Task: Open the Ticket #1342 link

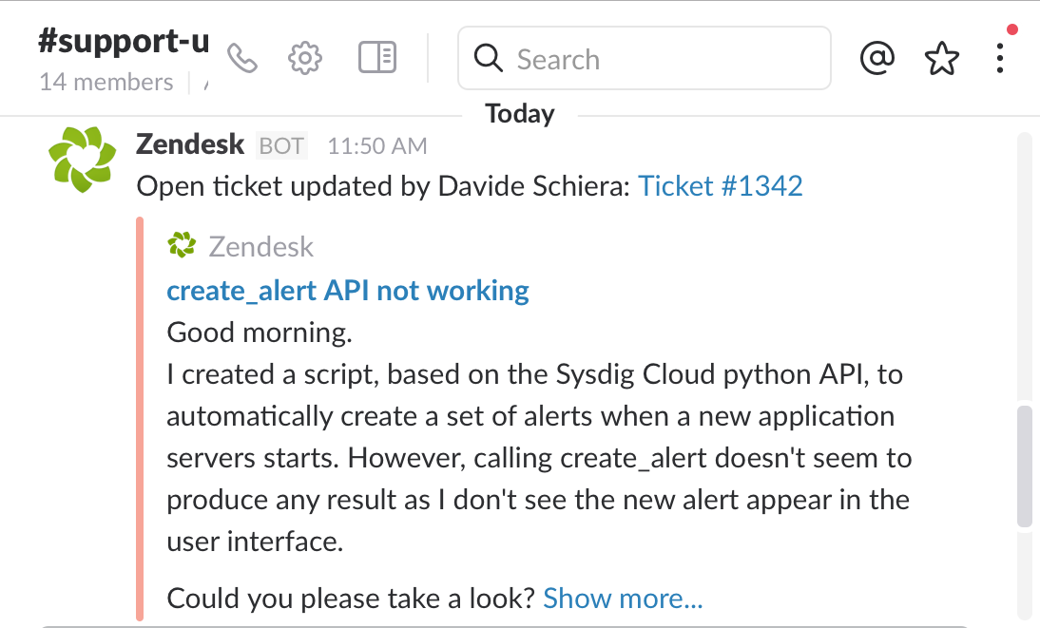Action: pos(721,185)
